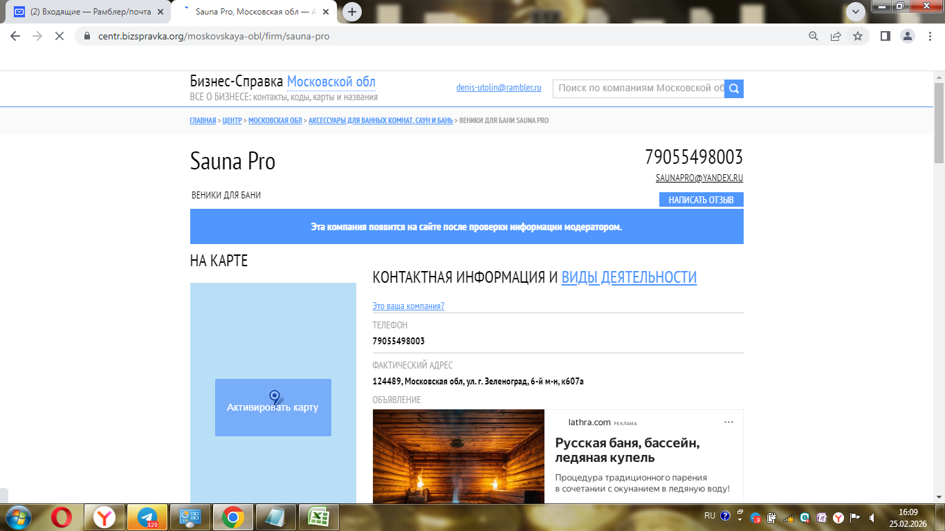Open the Windows Start menu

pos(19,516)
